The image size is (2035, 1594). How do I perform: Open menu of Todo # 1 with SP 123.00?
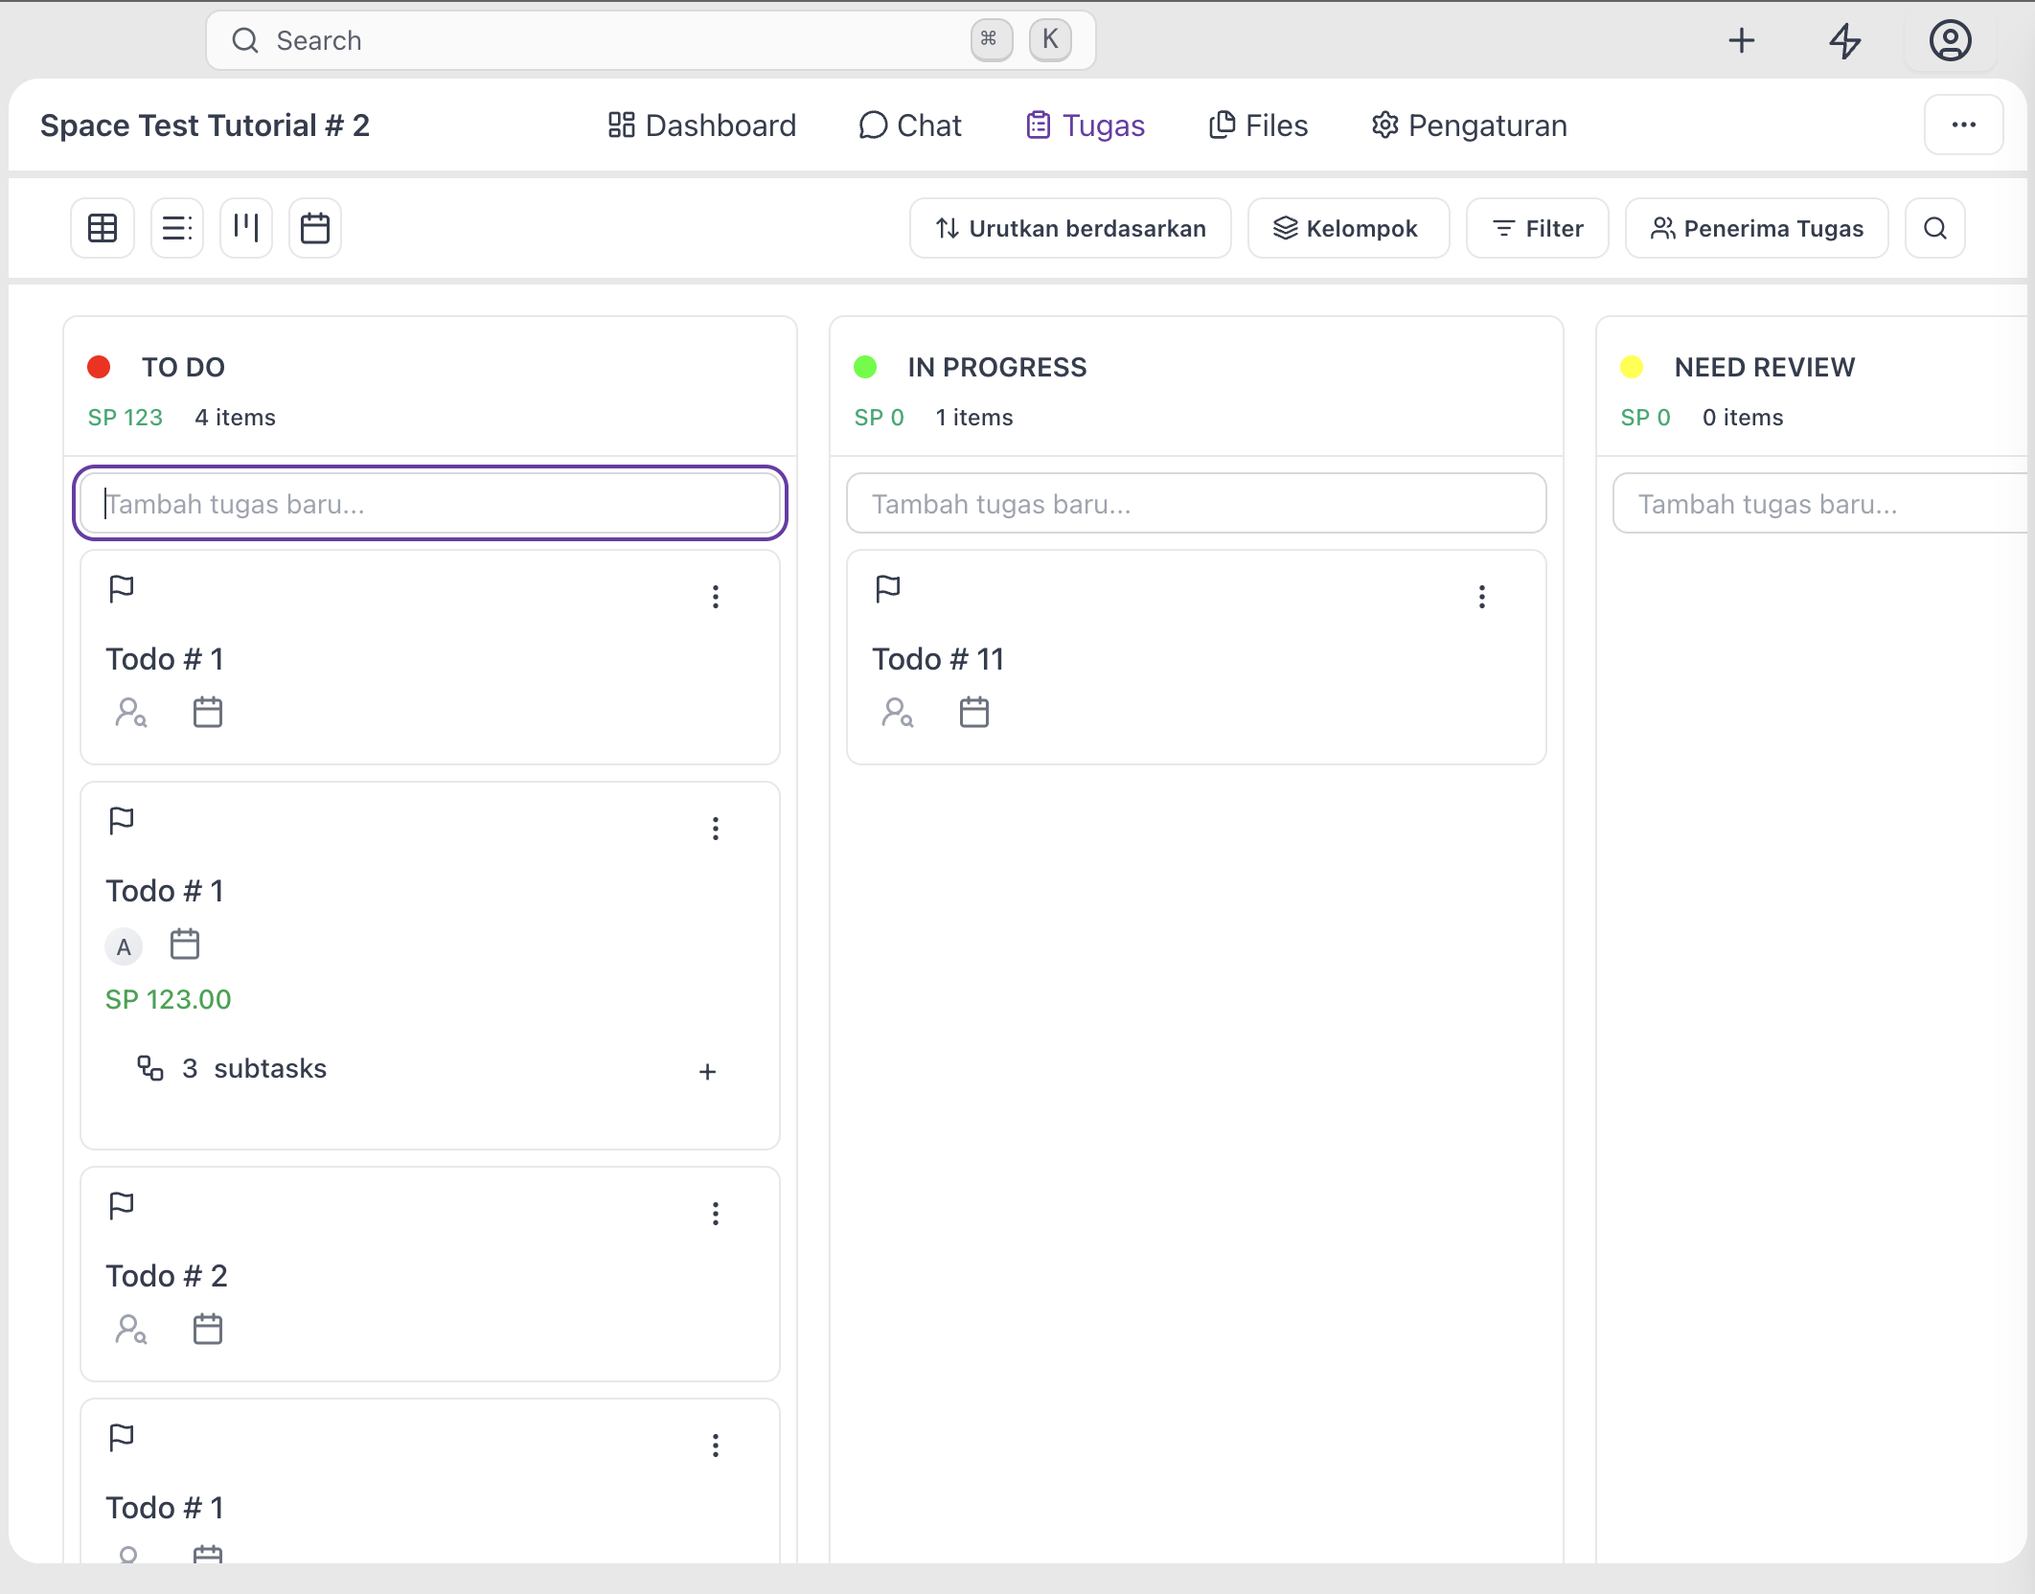coord(715,829)
